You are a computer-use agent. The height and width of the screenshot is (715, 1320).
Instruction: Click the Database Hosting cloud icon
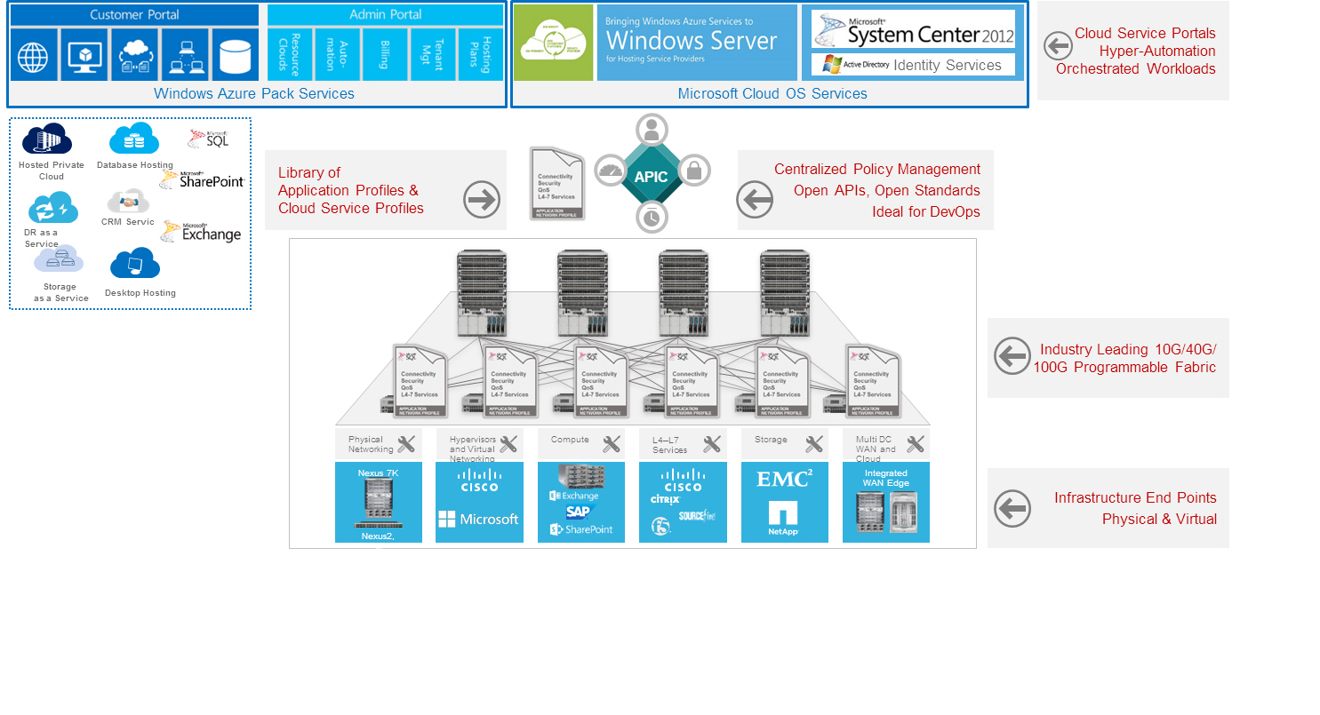click(x=134, y=139)
